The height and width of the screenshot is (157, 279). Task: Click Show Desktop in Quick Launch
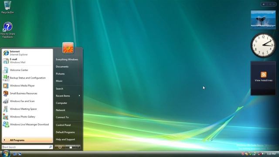(x=15, y=154)
